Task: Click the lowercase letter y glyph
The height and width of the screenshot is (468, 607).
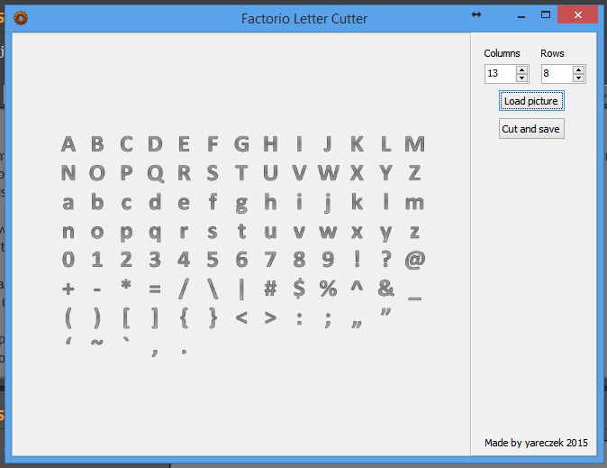Action: coord(385,234)
